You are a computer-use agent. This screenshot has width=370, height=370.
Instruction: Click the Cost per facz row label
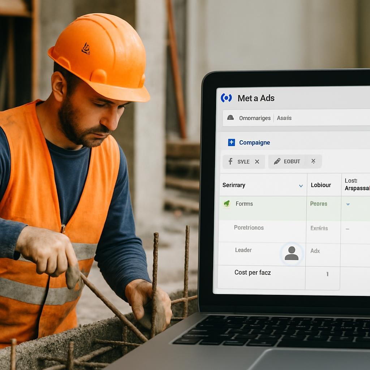pos(253,272)
